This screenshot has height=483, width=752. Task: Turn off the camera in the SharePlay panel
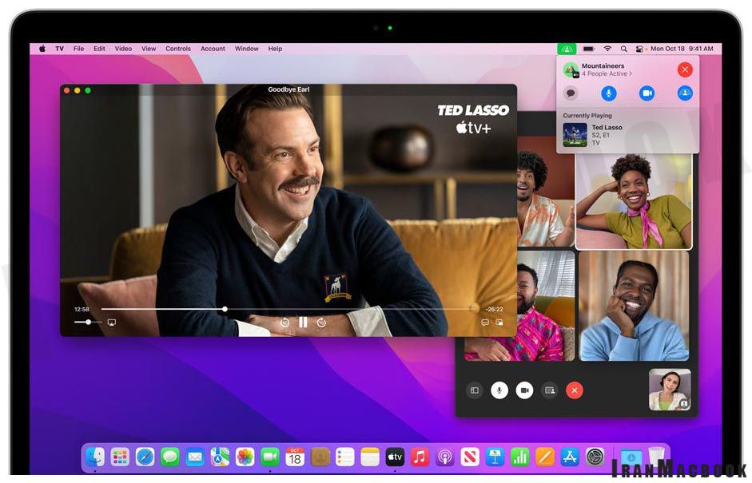point(646,93)
